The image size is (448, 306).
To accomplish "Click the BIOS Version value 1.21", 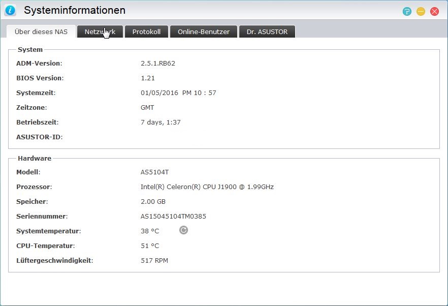I will [x=148, y=78].
